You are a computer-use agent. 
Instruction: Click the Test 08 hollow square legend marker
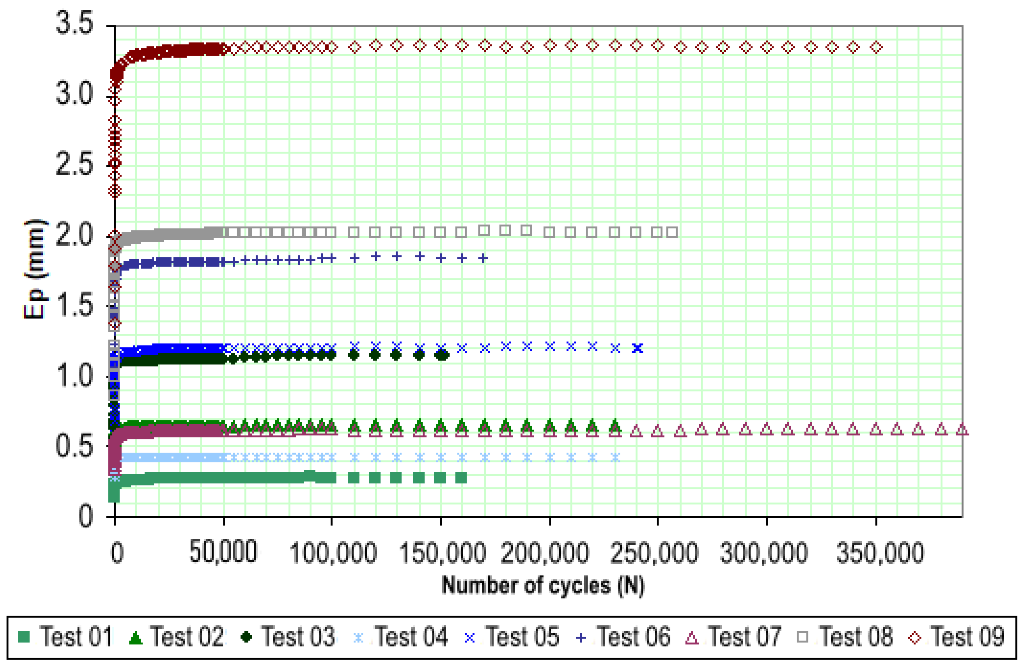(x=802, y=637)
